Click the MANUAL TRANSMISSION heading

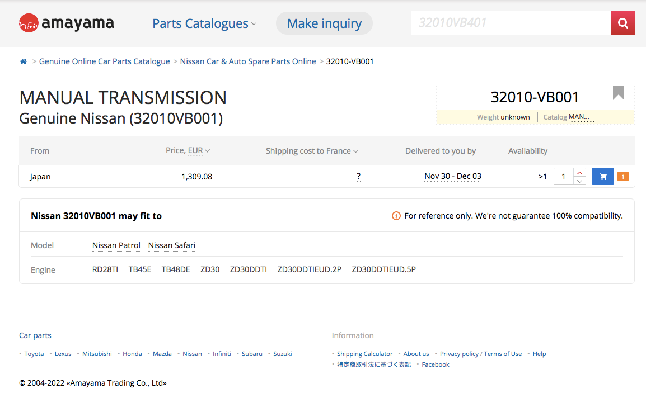coord(123,98)
